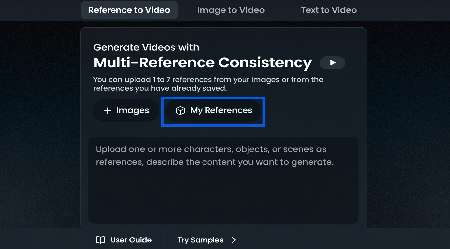450x249 pixels.
Task: Focus the reference description prompt box
Action: tap(223, 180)
